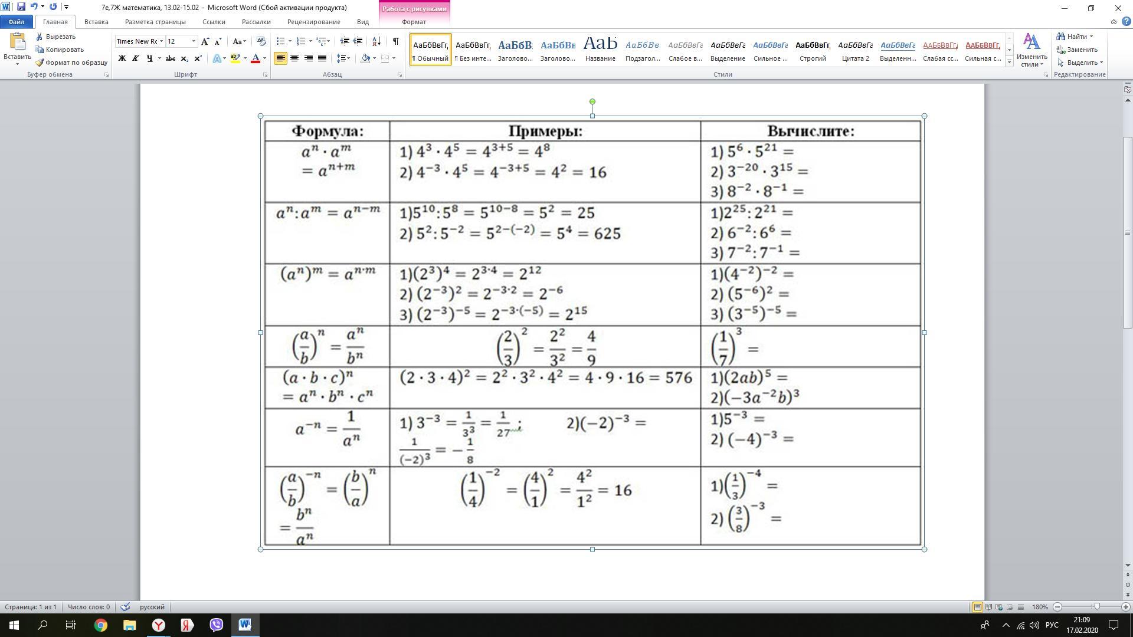Viewport: 1133px width, 637px height.
Task: Click the Format Painter (Формат по образцу) button
Action: pyautogui.click(x=71, y=63)
